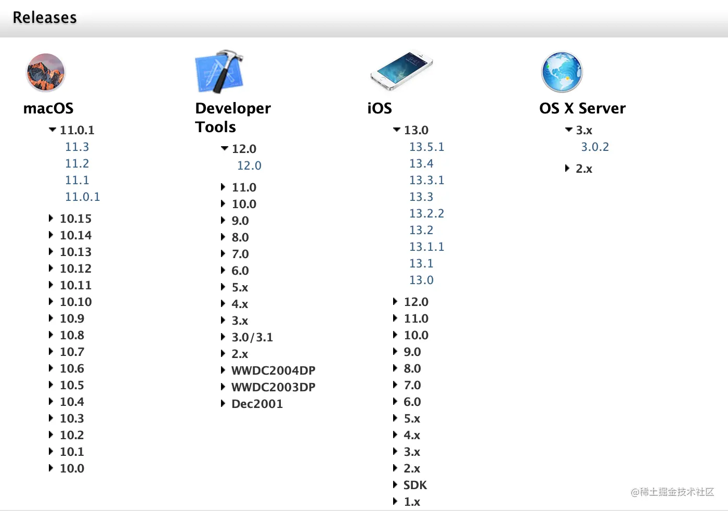The width and height of the screenshot is (728, 511).
Task: Collapse the iOS 13.0 disclosure triangle
Action: [396, 130]
